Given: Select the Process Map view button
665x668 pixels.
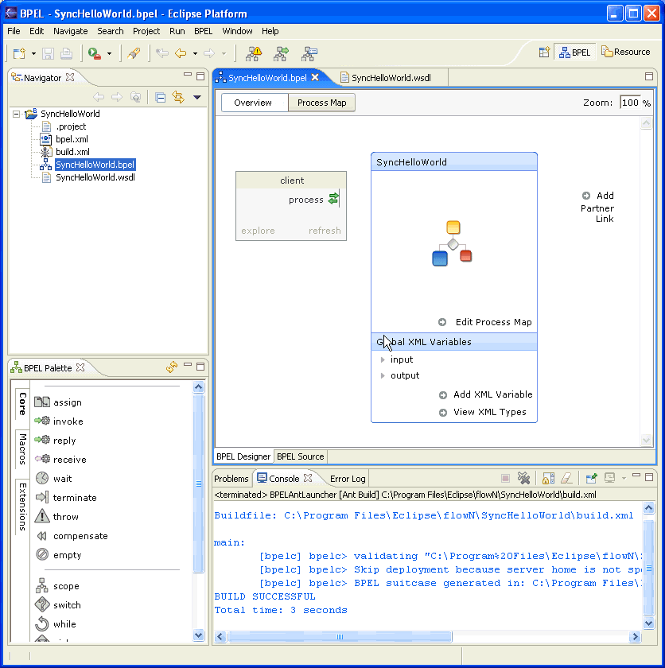Looking at the screenshot, I should pyautogui.click(x=321, y=103).
